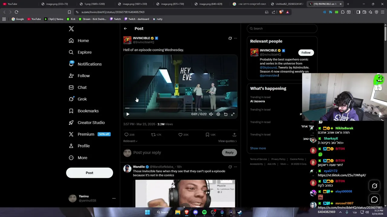Bookmark the INVINCIBLE post

click(x=210, y=135)
